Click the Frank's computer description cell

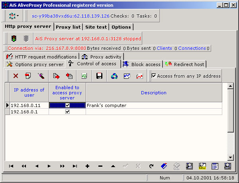[x=154, y=105]
